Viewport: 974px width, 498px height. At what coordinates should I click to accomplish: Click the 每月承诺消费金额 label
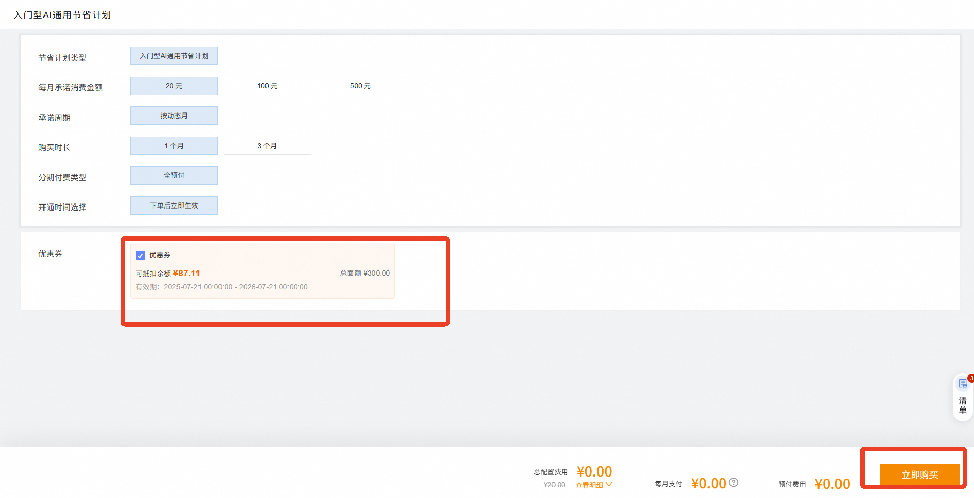pos(71,87)
